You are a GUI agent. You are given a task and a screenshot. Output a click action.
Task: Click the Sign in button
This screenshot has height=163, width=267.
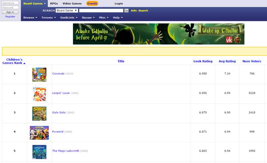10,12
